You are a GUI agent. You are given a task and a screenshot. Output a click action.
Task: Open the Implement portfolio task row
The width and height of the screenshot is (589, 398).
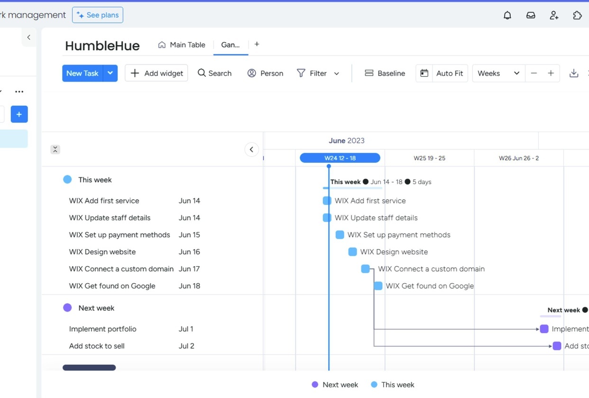pos(103,329)
